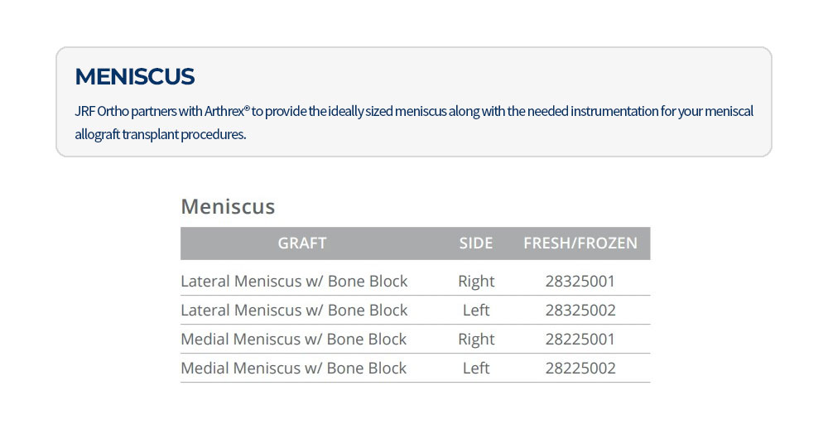Click product code 28225002
This screenshot has height=429, width=828.
[580, 369]
